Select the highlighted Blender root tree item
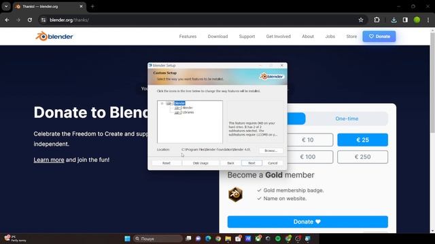 click(x=179, y=103)
